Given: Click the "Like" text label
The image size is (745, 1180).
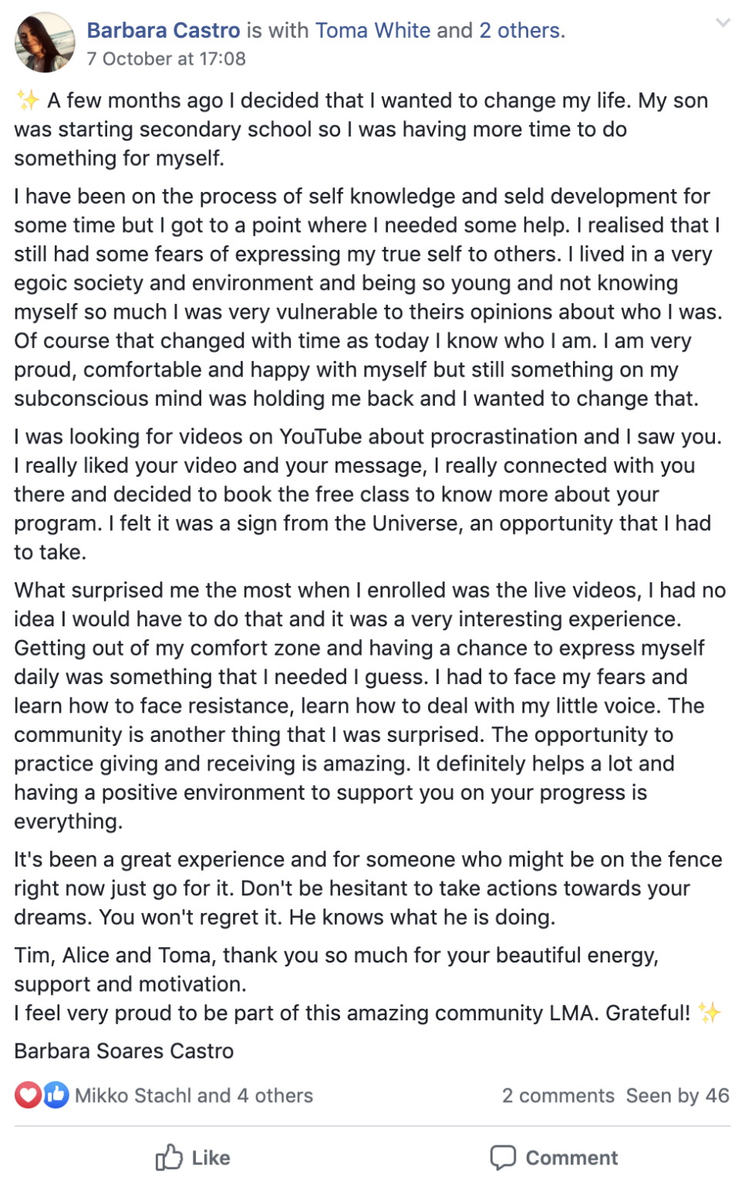Looking at the screenshot, I should click(x=211, y=1158).
